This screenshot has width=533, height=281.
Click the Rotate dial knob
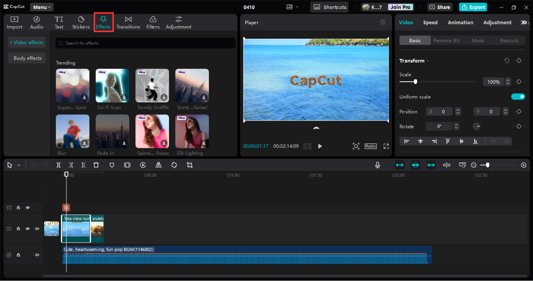(x=477, y=126)
